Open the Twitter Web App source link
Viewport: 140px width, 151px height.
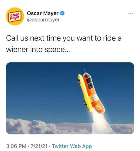pyautogui.click(x=72, y=146)
